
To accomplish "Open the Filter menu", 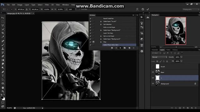I will [47, 5].
